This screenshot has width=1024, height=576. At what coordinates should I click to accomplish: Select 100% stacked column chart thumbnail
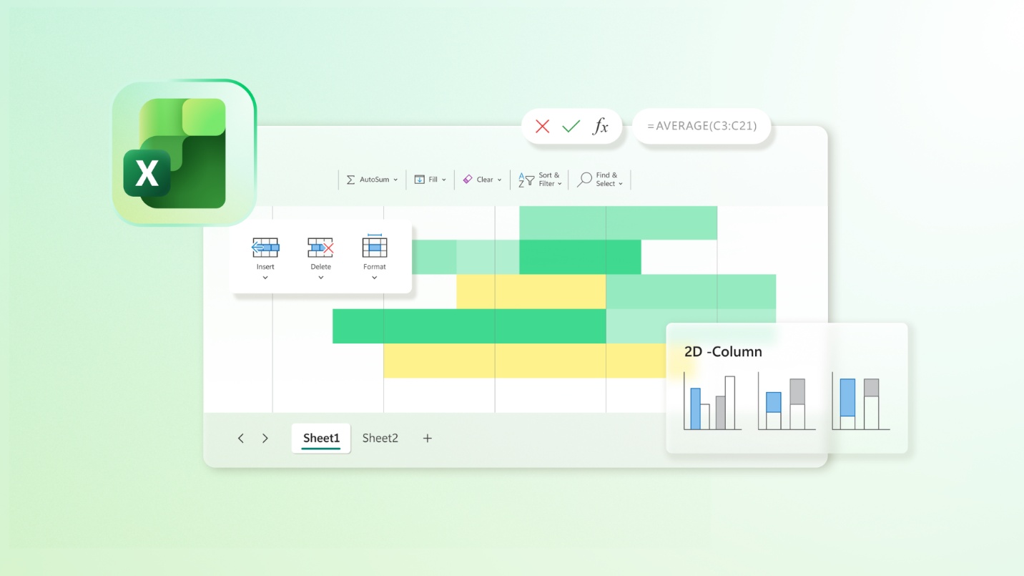pos(860,401)
